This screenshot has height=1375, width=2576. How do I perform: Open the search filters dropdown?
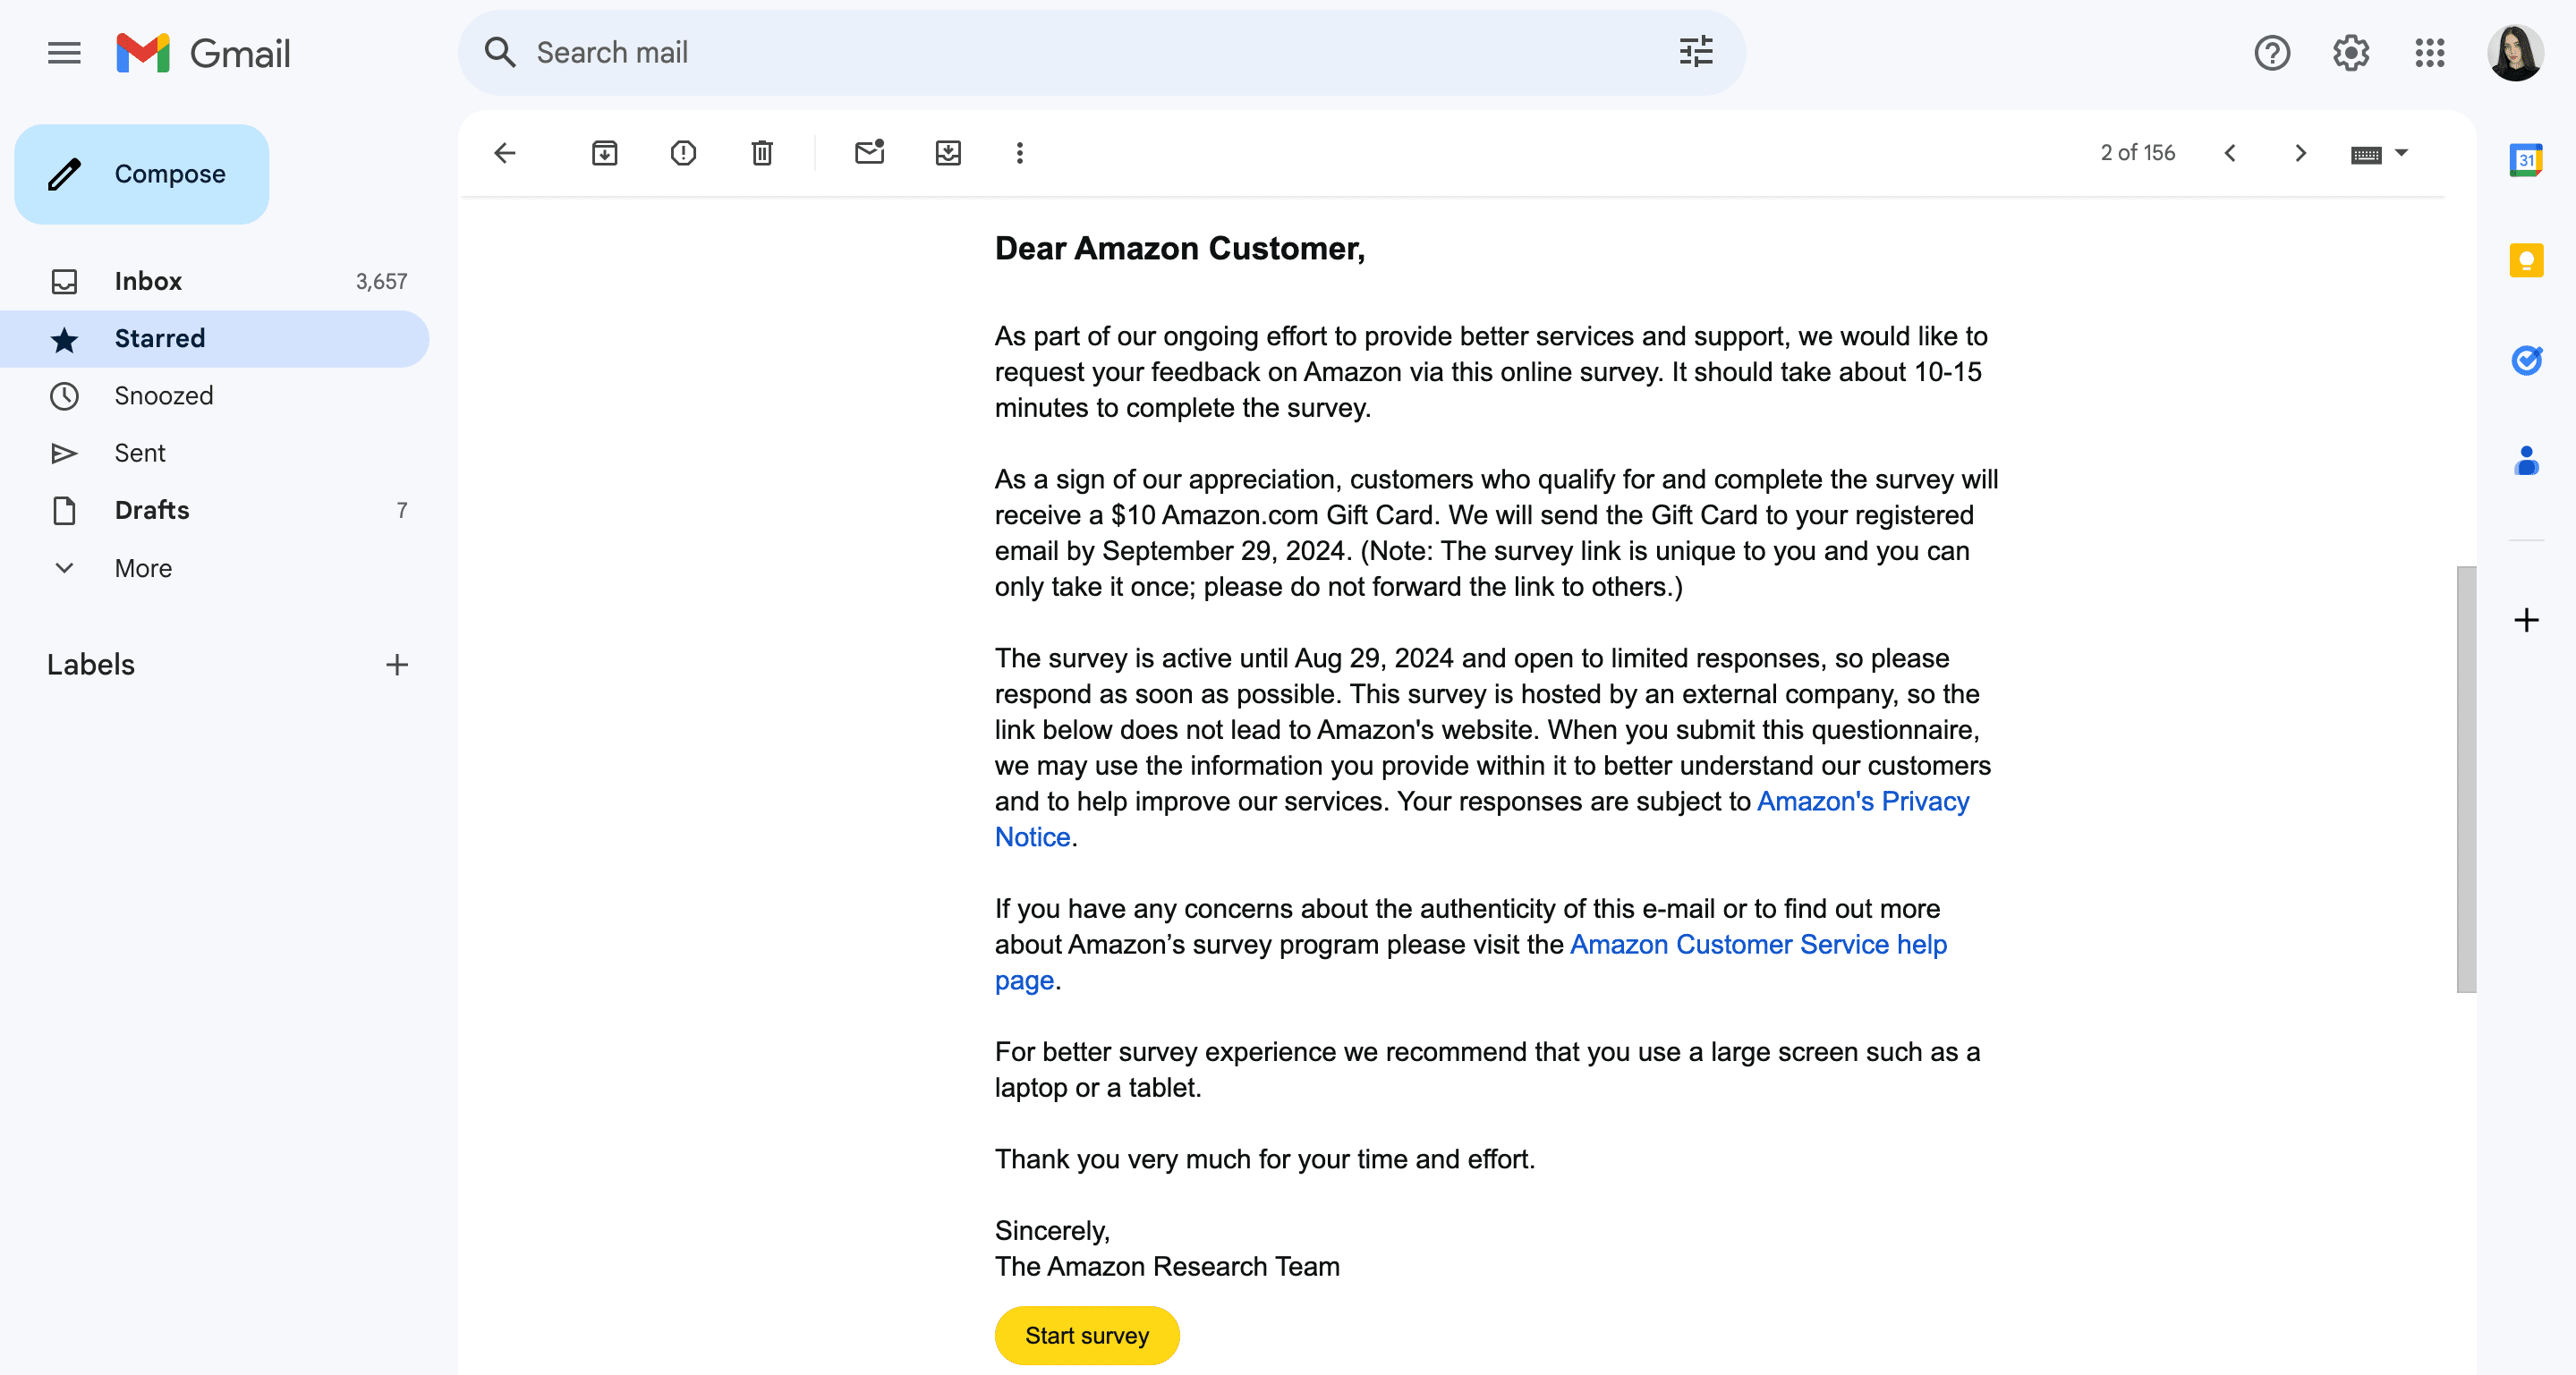[1698, 51]
